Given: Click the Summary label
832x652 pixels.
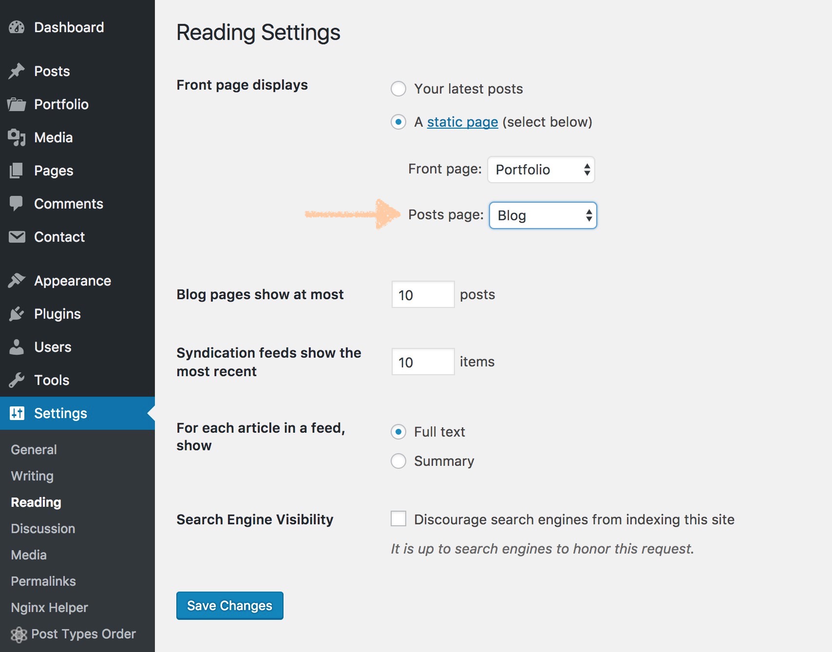Looking at the screenshot, I should 444,461.
